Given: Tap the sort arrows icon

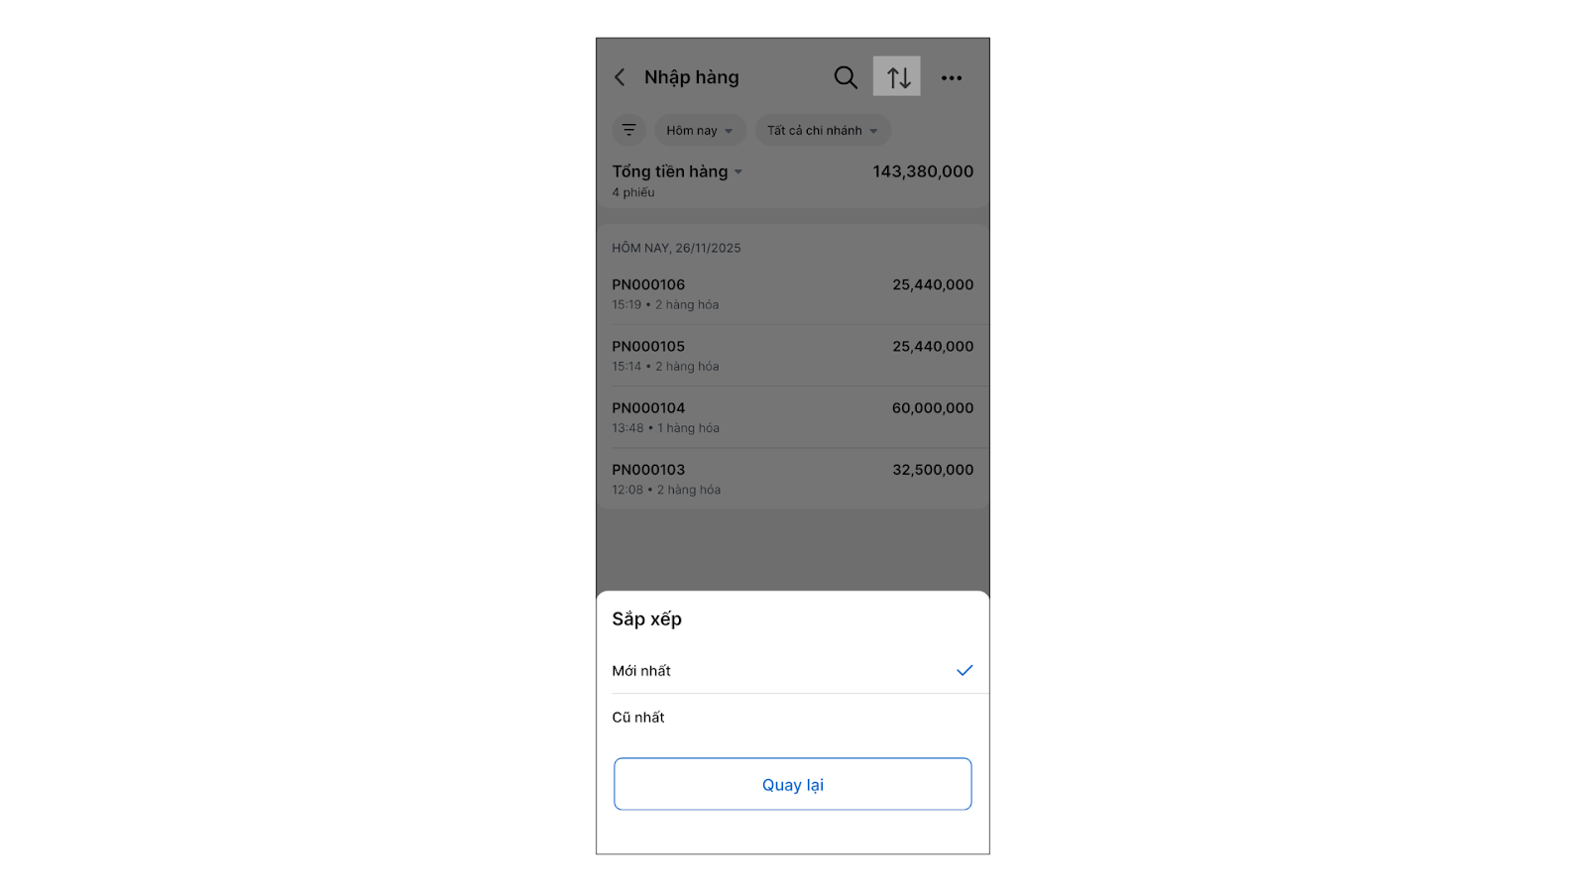Looking at the screenshot, I should click(x=897, y=77).
